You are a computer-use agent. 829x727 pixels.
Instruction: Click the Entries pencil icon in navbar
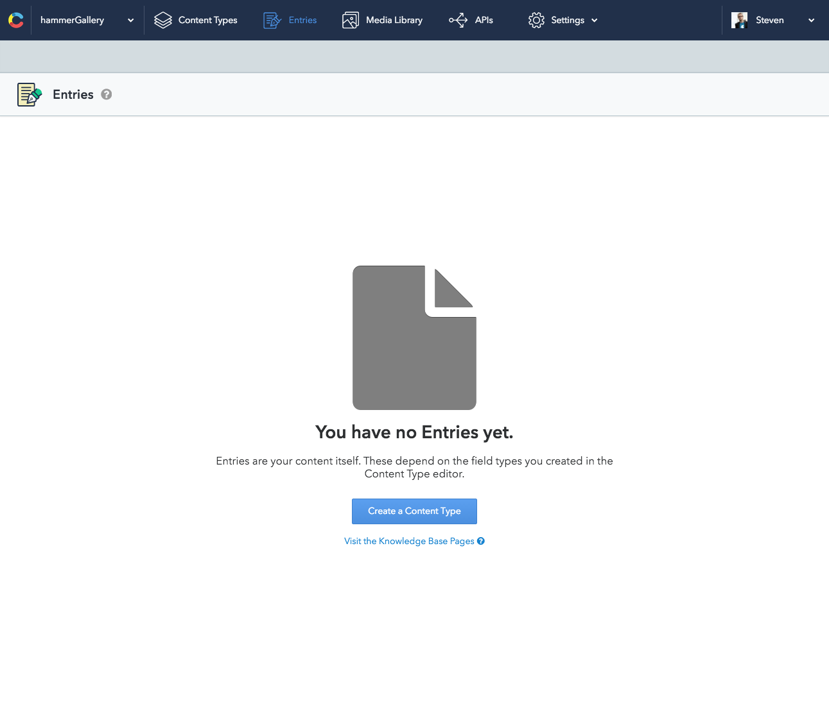[273, 21]
